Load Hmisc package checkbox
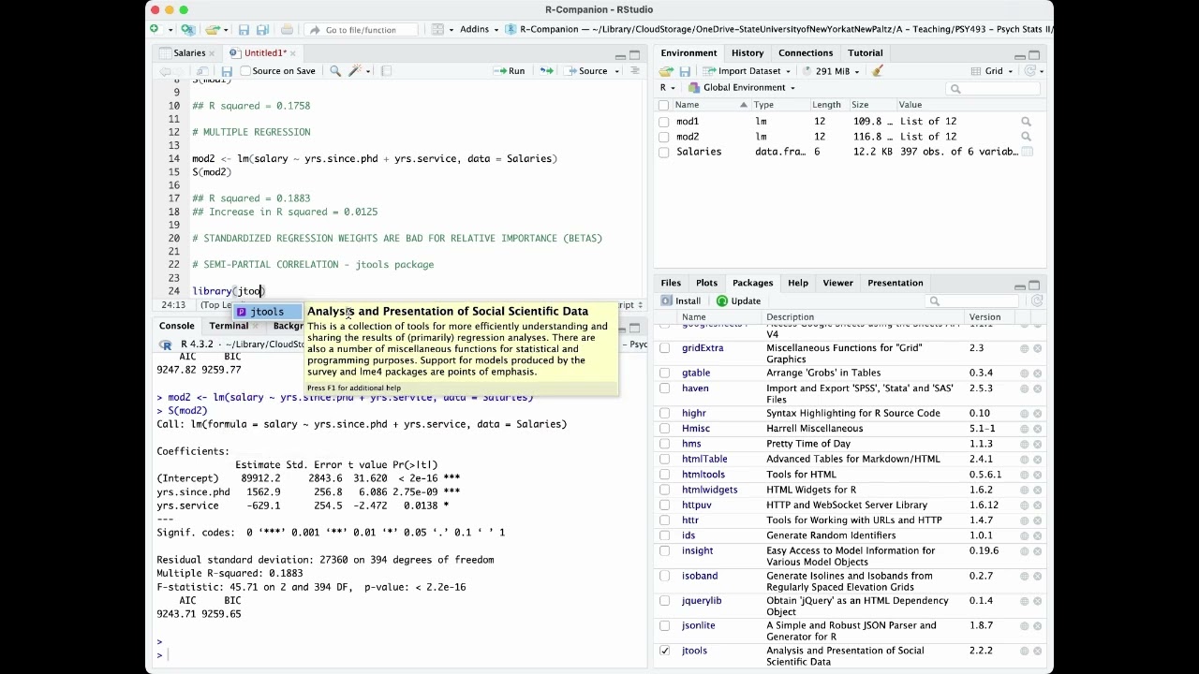Screen dimensions: 1199x674 665,429
